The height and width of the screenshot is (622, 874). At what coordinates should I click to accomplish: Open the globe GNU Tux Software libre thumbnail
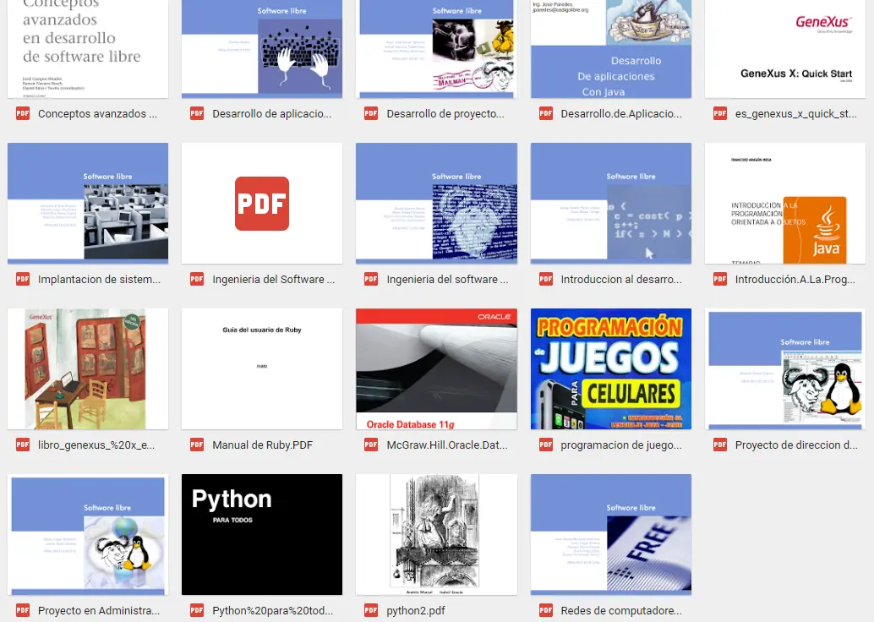pos(88,534)
